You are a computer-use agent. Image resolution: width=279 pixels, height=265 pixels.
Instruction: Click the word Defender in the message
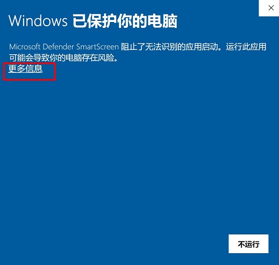point(58,47)
